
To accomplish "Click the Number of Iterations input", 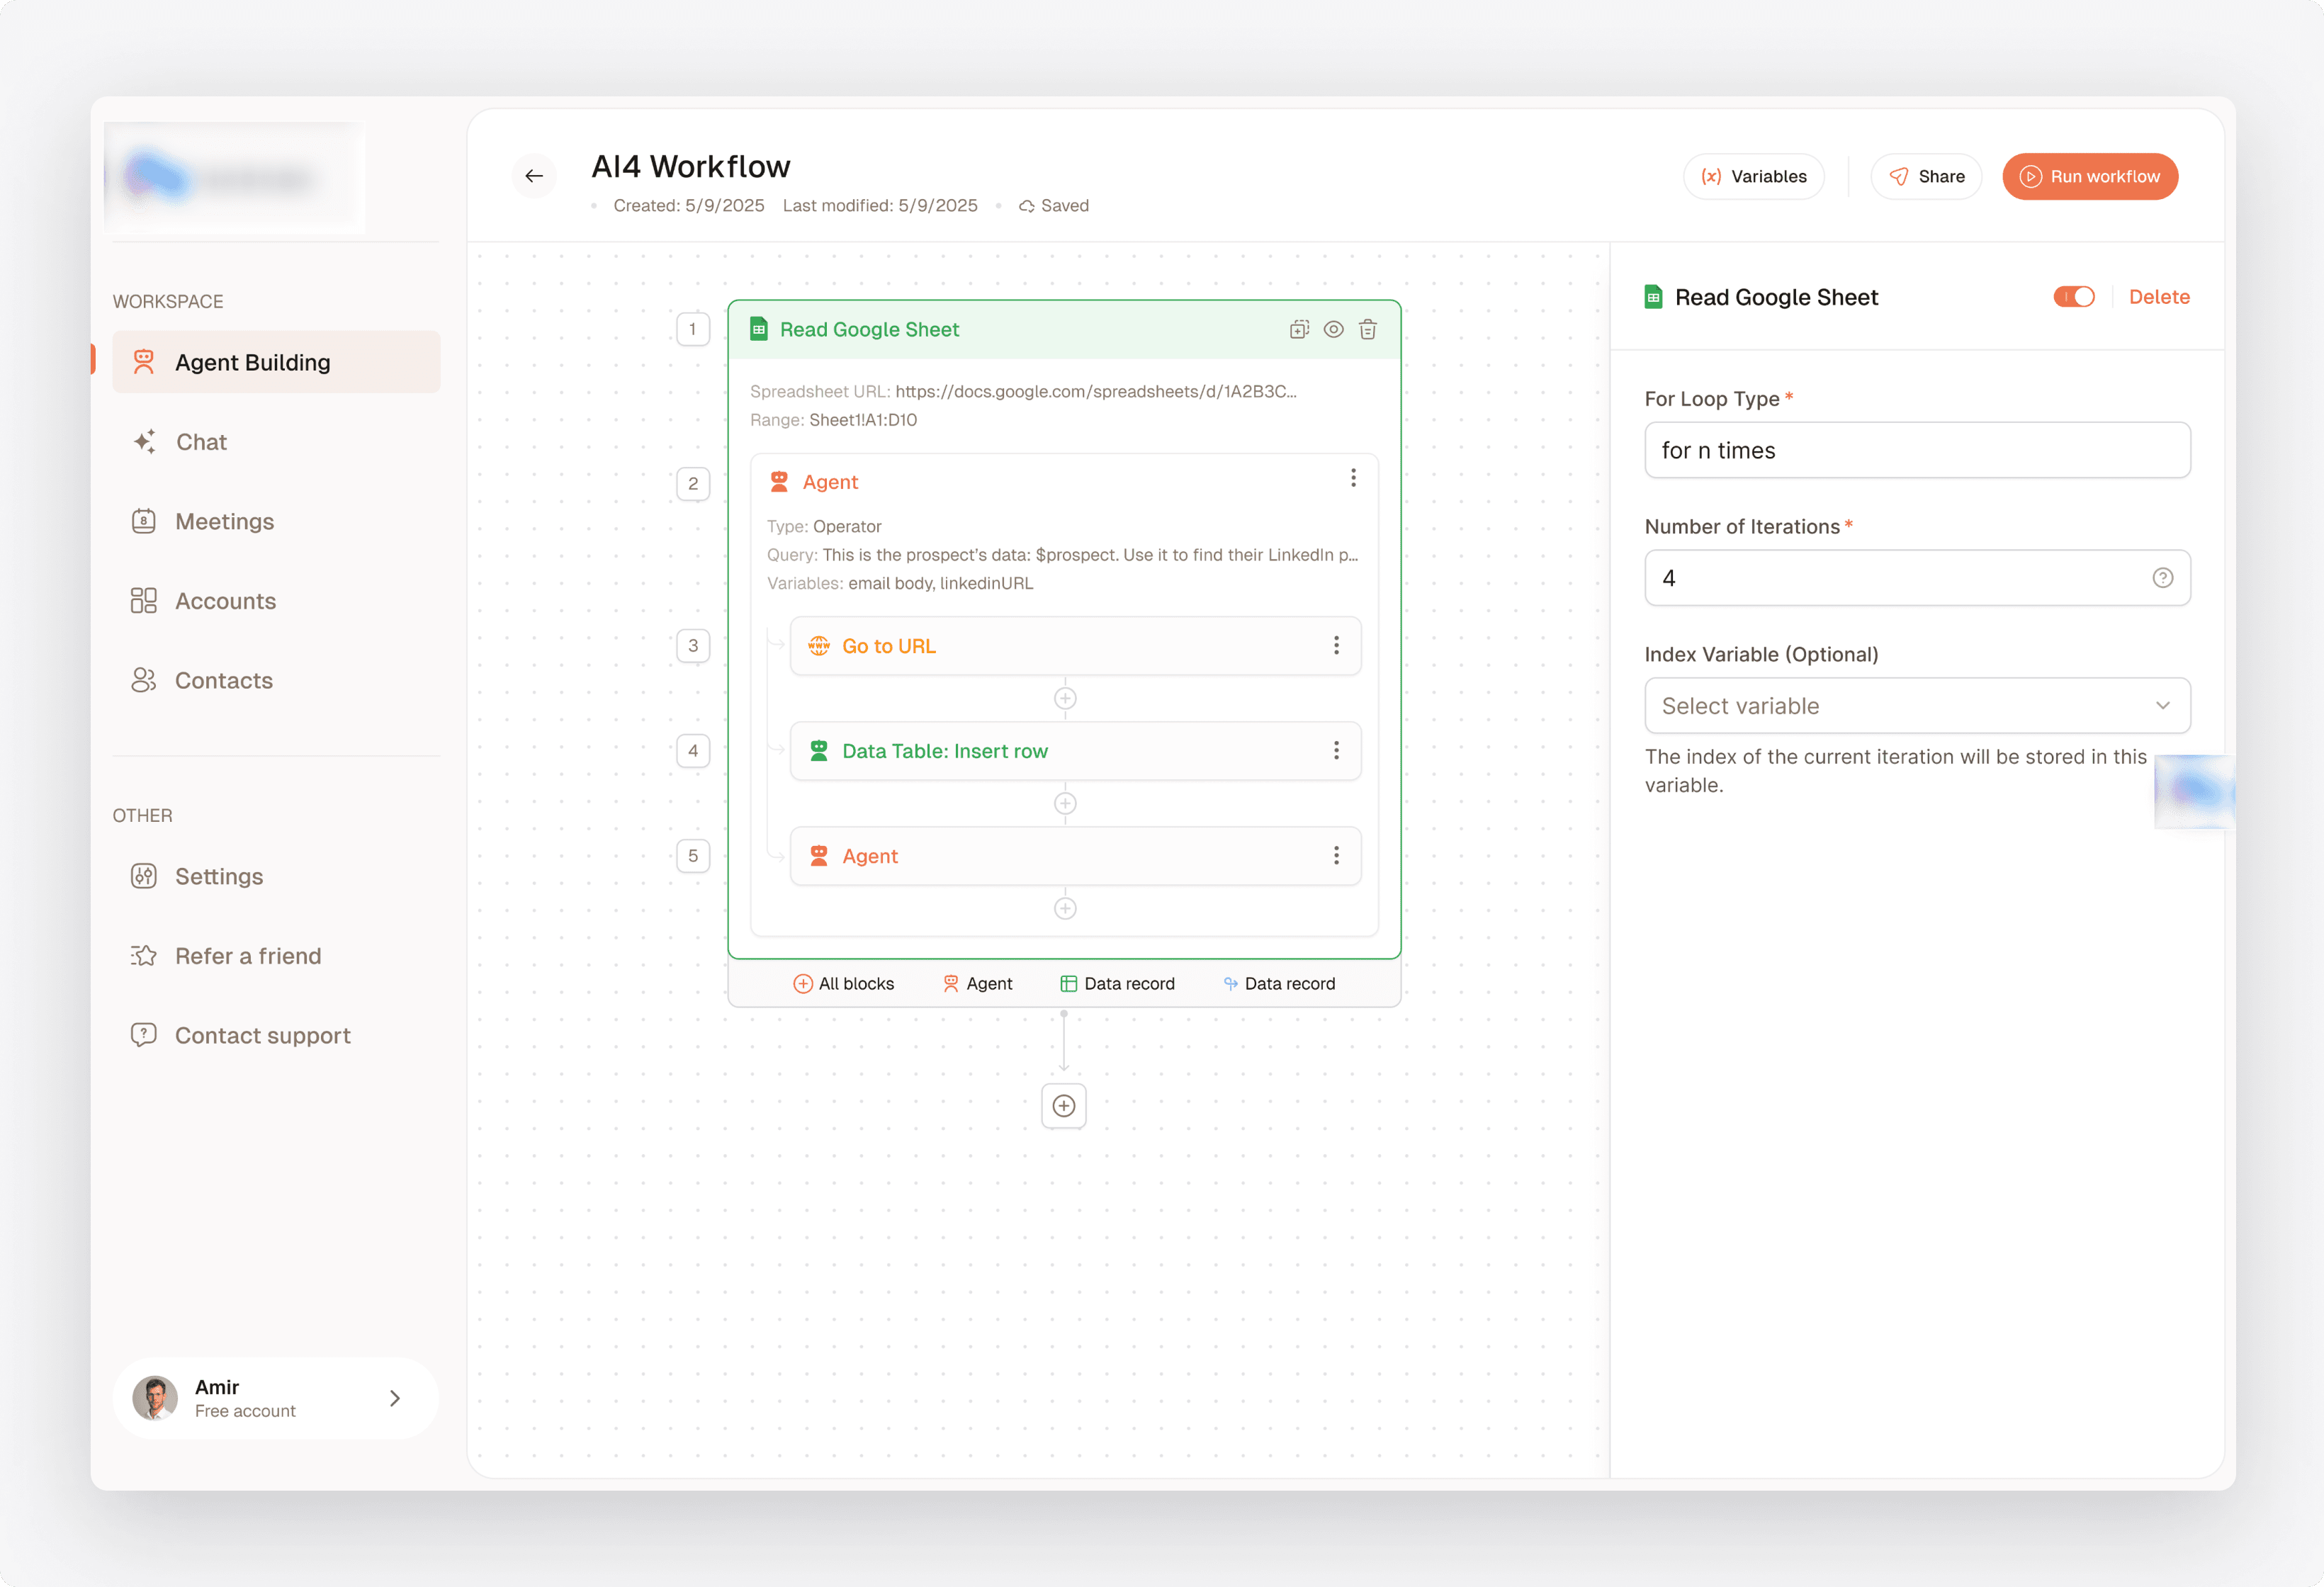I will click(x=1917, y=577).
